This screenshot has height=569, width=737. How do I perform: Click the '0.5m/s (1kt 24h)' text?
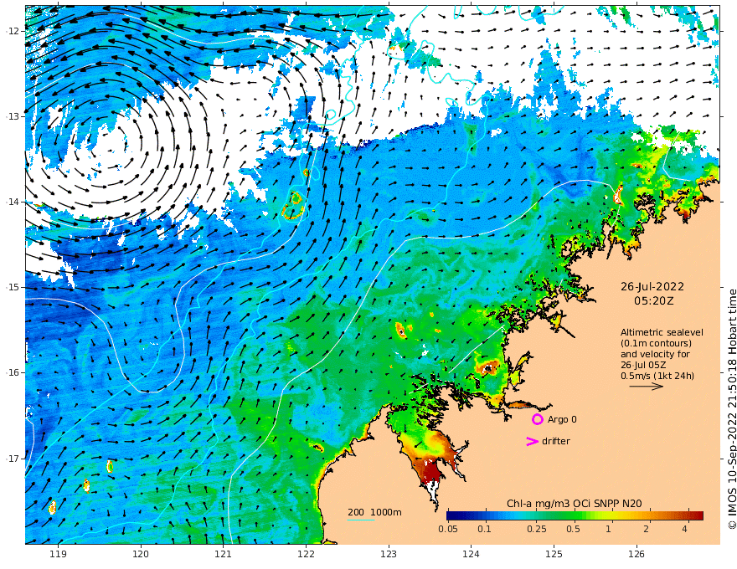657,376
